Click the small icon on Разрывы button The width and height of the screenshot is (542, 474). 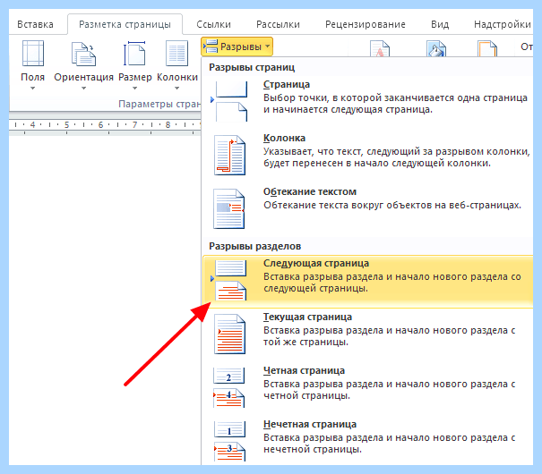coord(211,47)
